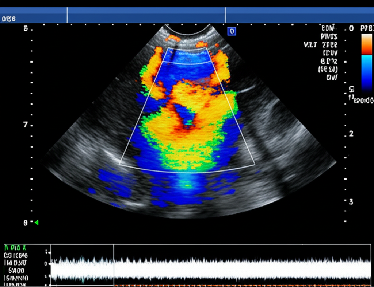The image size is (374, 287).
Task: Click depth scale number 7 on left
Action: pos(25,125)
